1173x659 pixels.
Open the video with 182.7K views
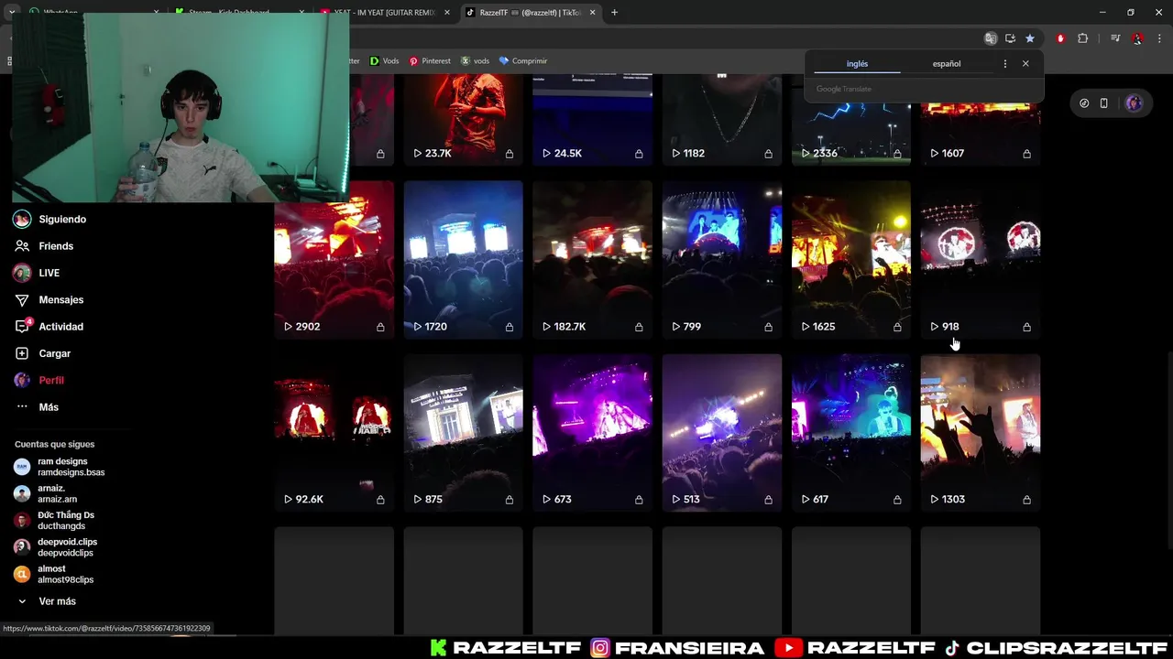592,260
